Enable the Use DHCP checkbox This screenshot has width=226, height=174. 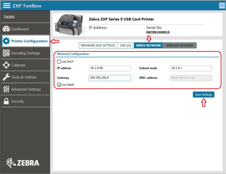click(59, 62)
